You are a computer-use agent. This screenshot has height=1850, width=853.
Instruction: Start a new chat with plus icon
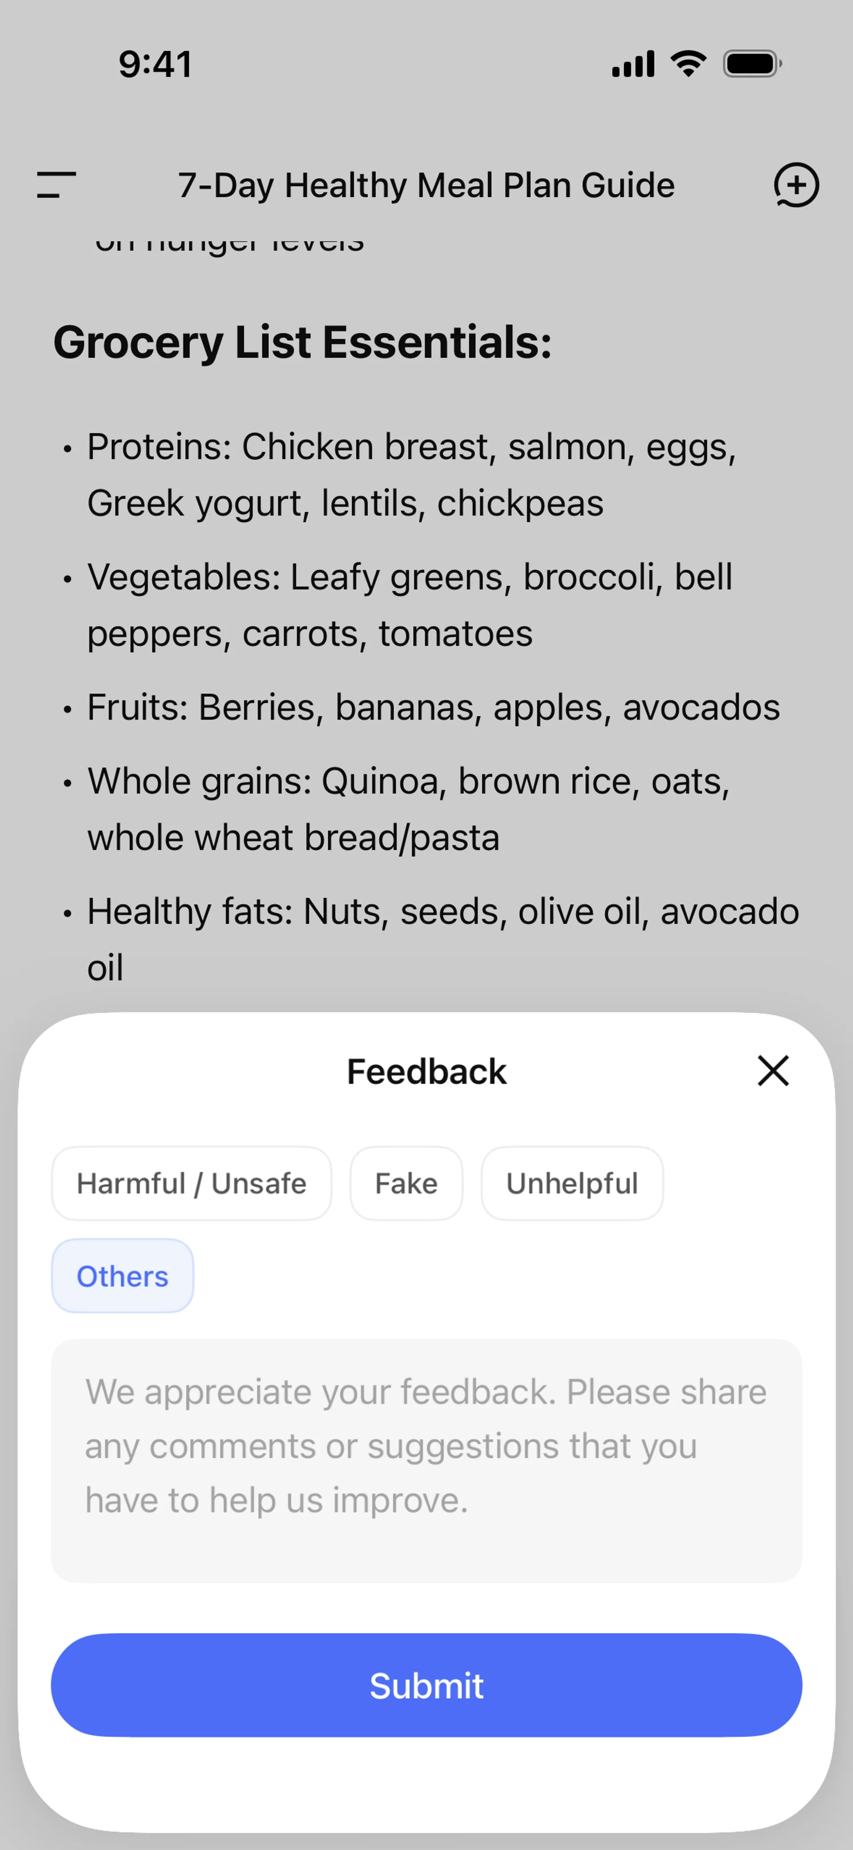796,184
